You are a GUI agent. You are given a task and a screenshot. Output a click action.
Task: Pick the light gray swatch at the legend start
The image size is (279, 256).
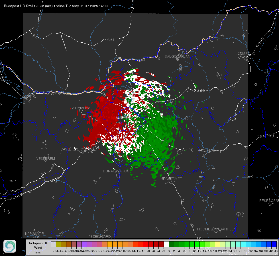coord(53,244)
